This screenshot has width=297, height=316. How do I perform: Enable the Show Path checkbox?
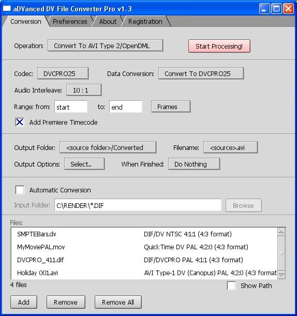(x=231, y=285)
